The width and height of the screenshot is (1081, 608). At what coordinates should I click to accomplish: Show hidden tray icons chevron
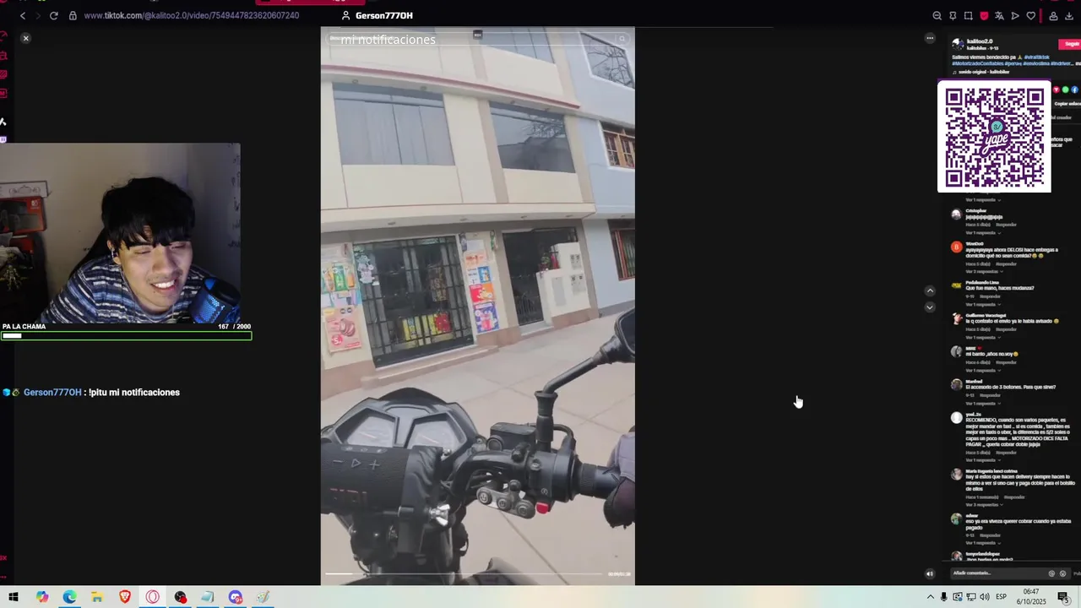click(931, 597)
